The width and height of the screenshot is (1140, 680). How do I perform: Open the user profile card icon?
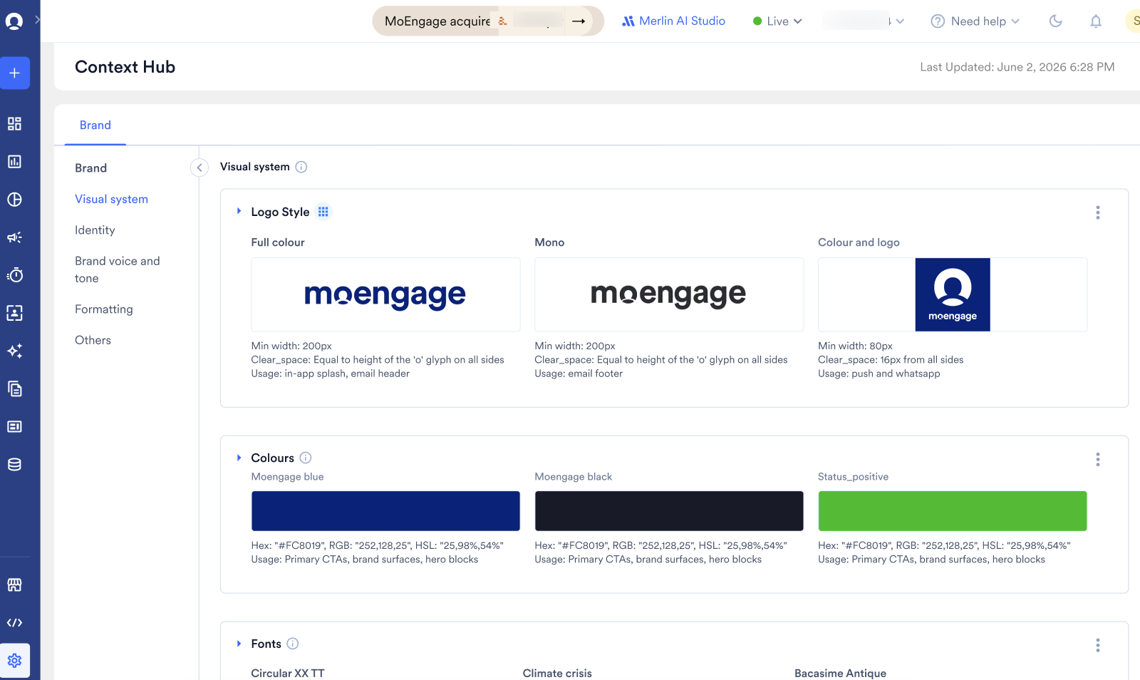point(14,313)
